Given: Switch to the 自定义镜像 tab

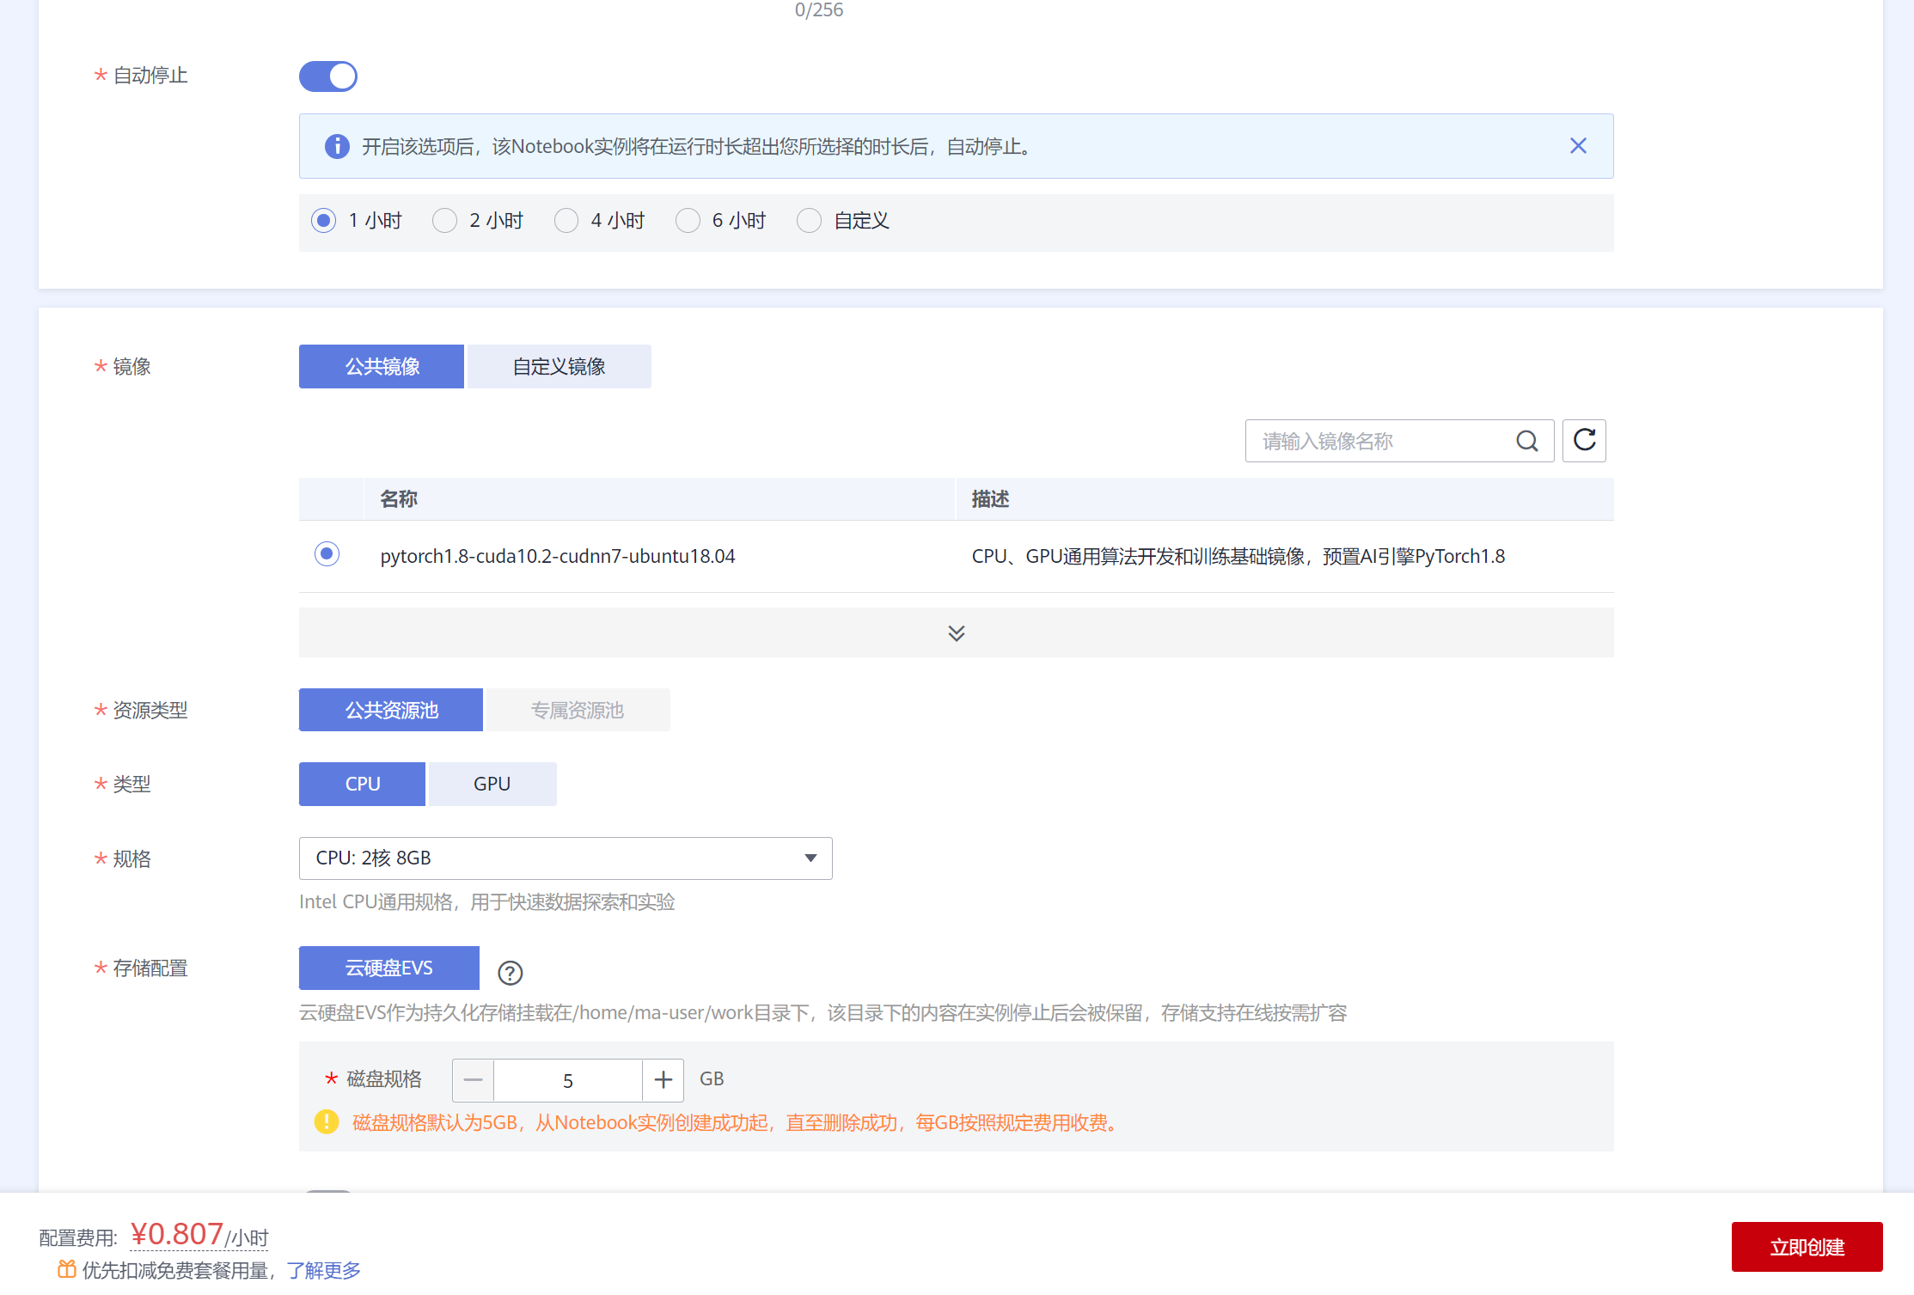Looking at the screenshot, I should 559,367.
